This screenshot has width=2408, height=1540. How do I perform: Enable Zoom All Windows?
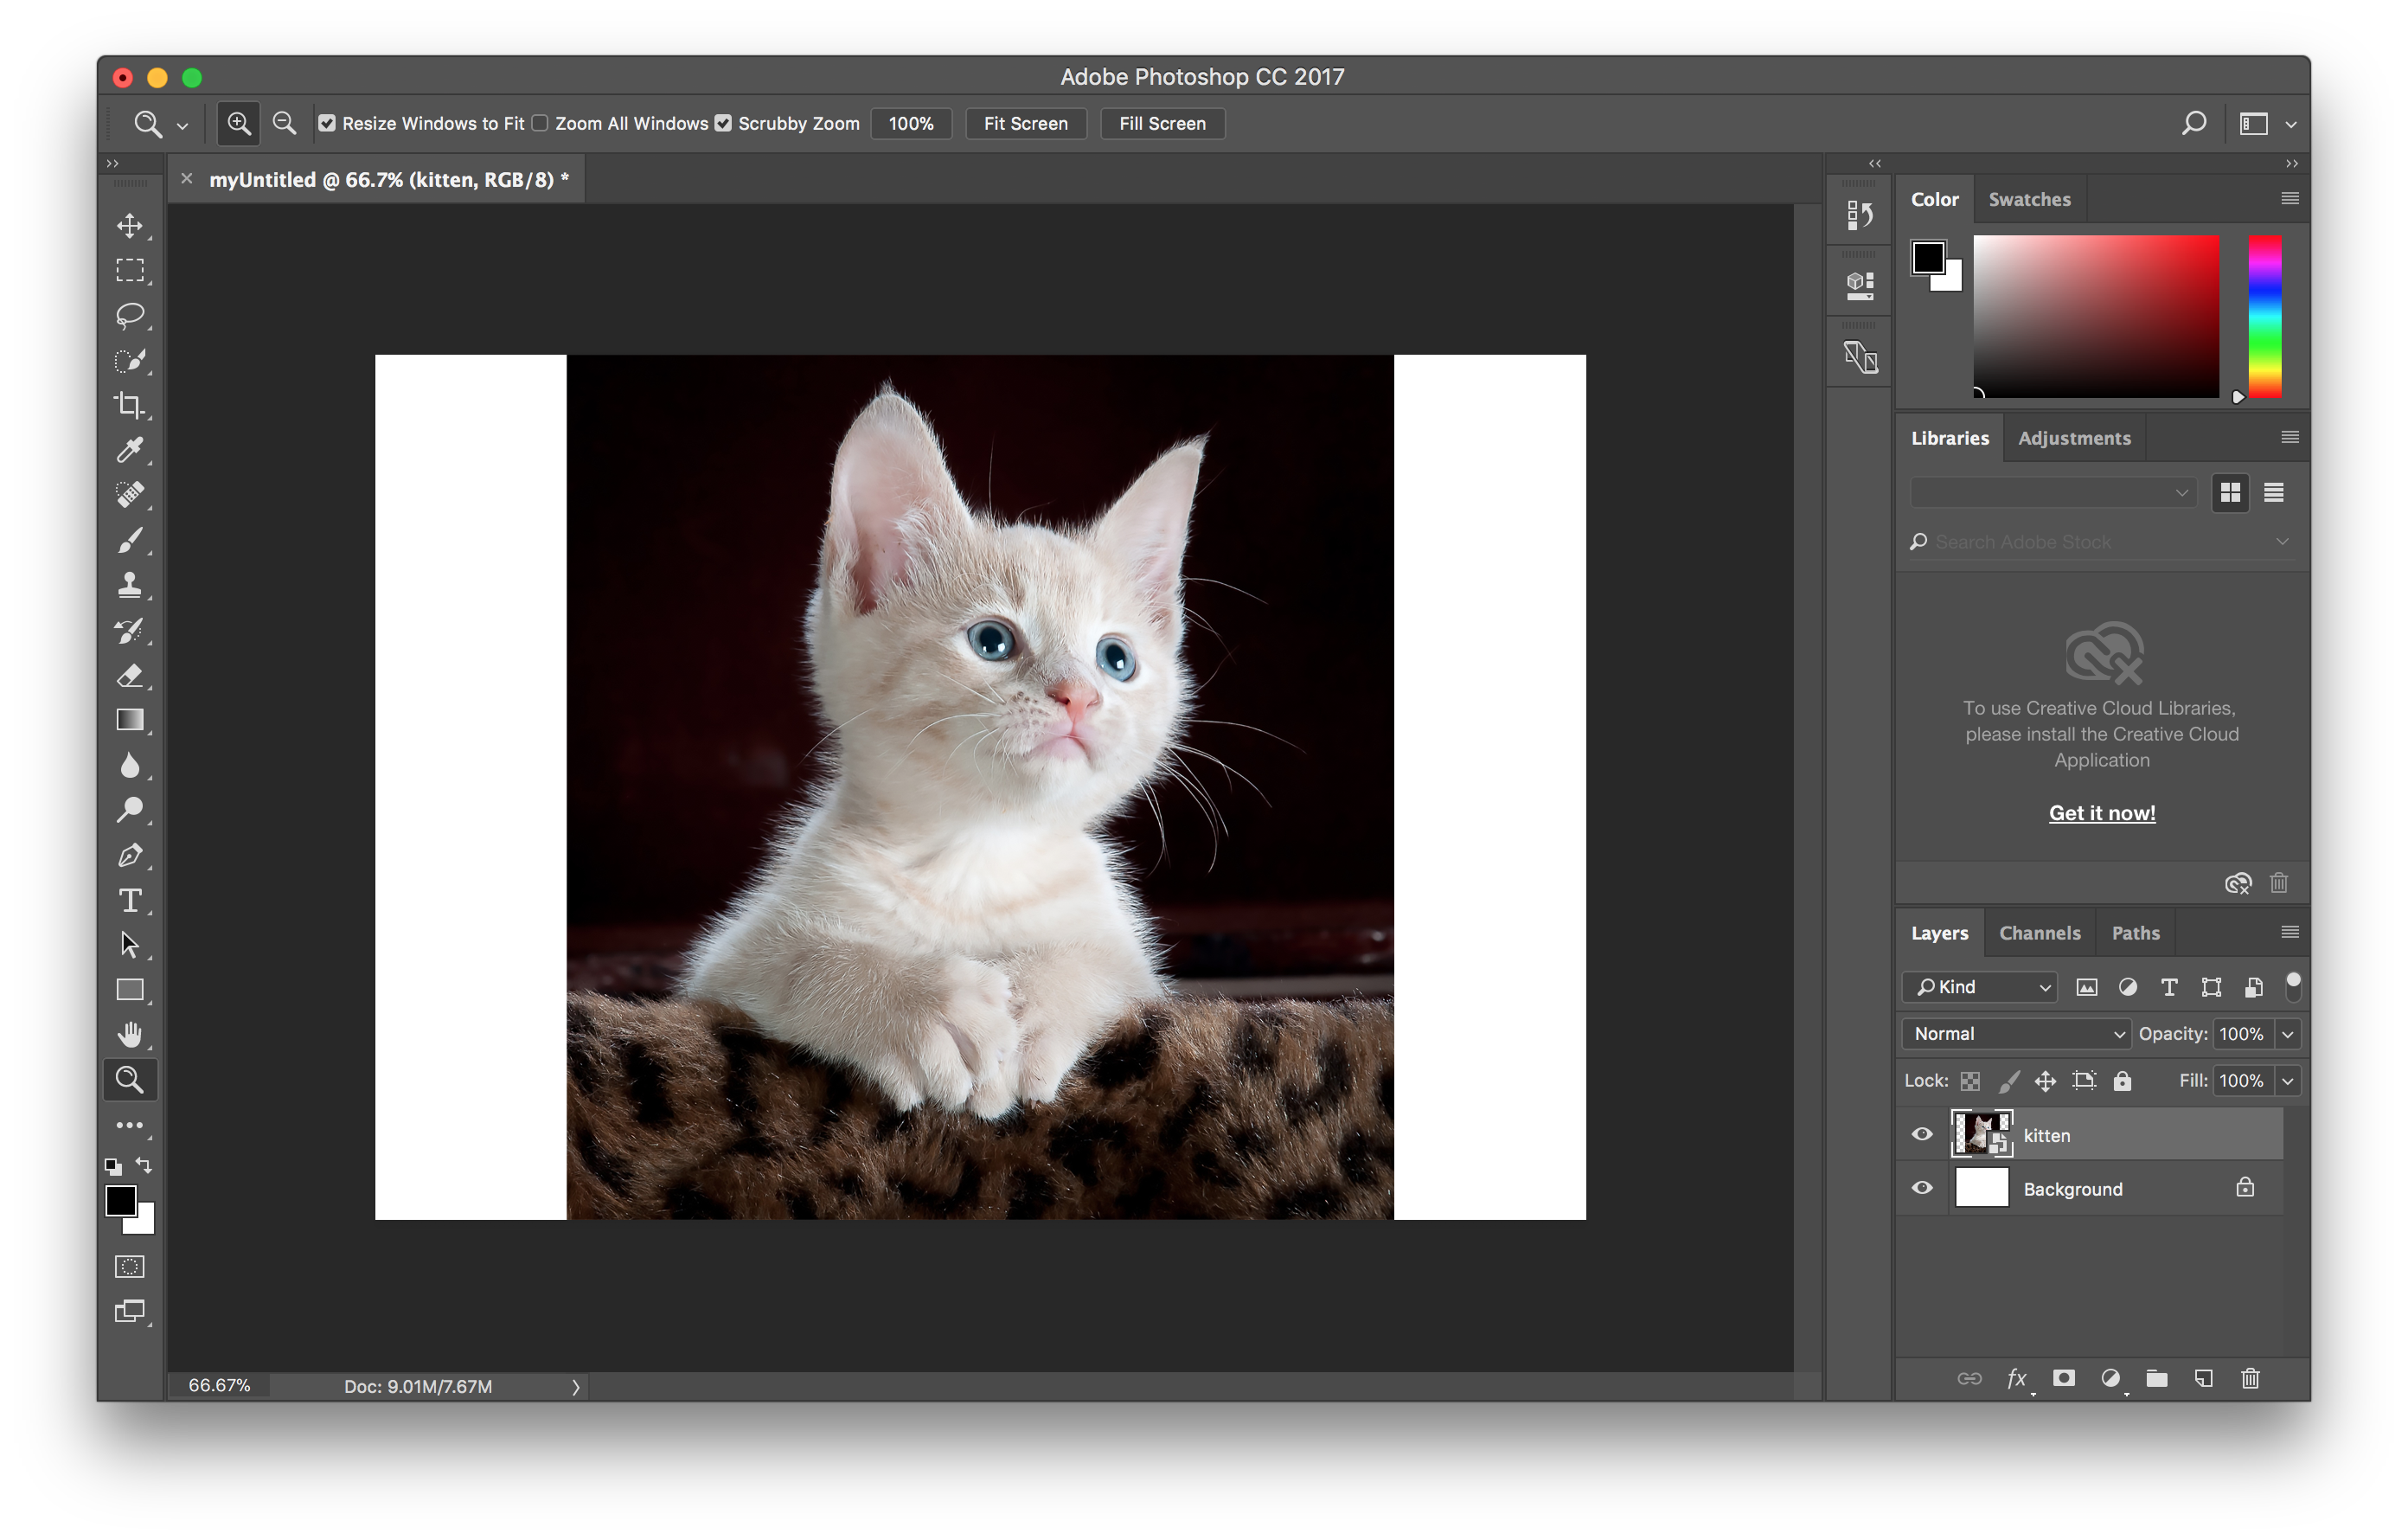click(539, 123)
